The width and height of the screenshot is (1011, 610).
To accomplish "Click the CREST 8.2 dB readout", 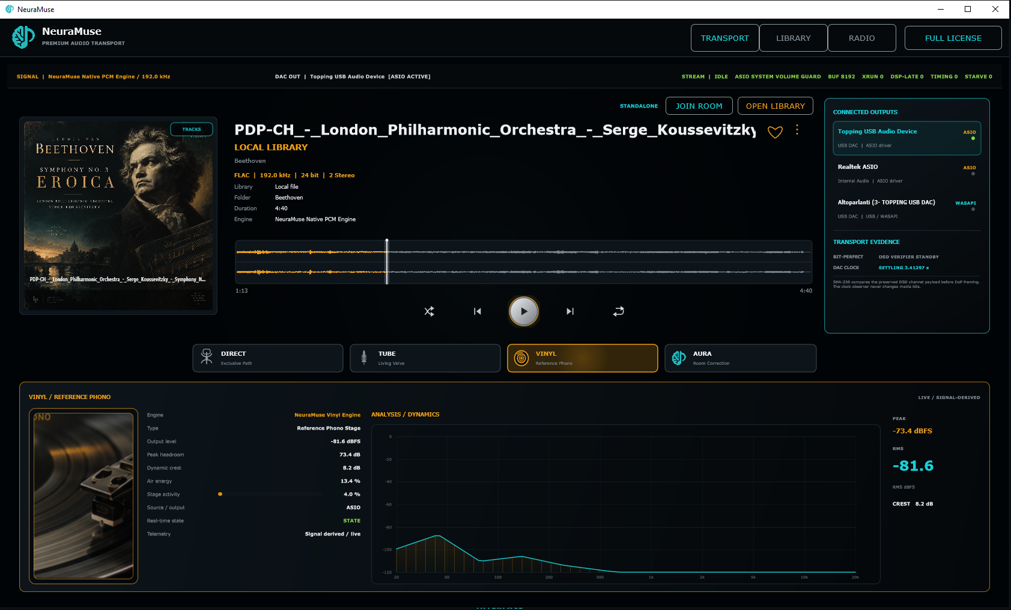I will 912,504.
